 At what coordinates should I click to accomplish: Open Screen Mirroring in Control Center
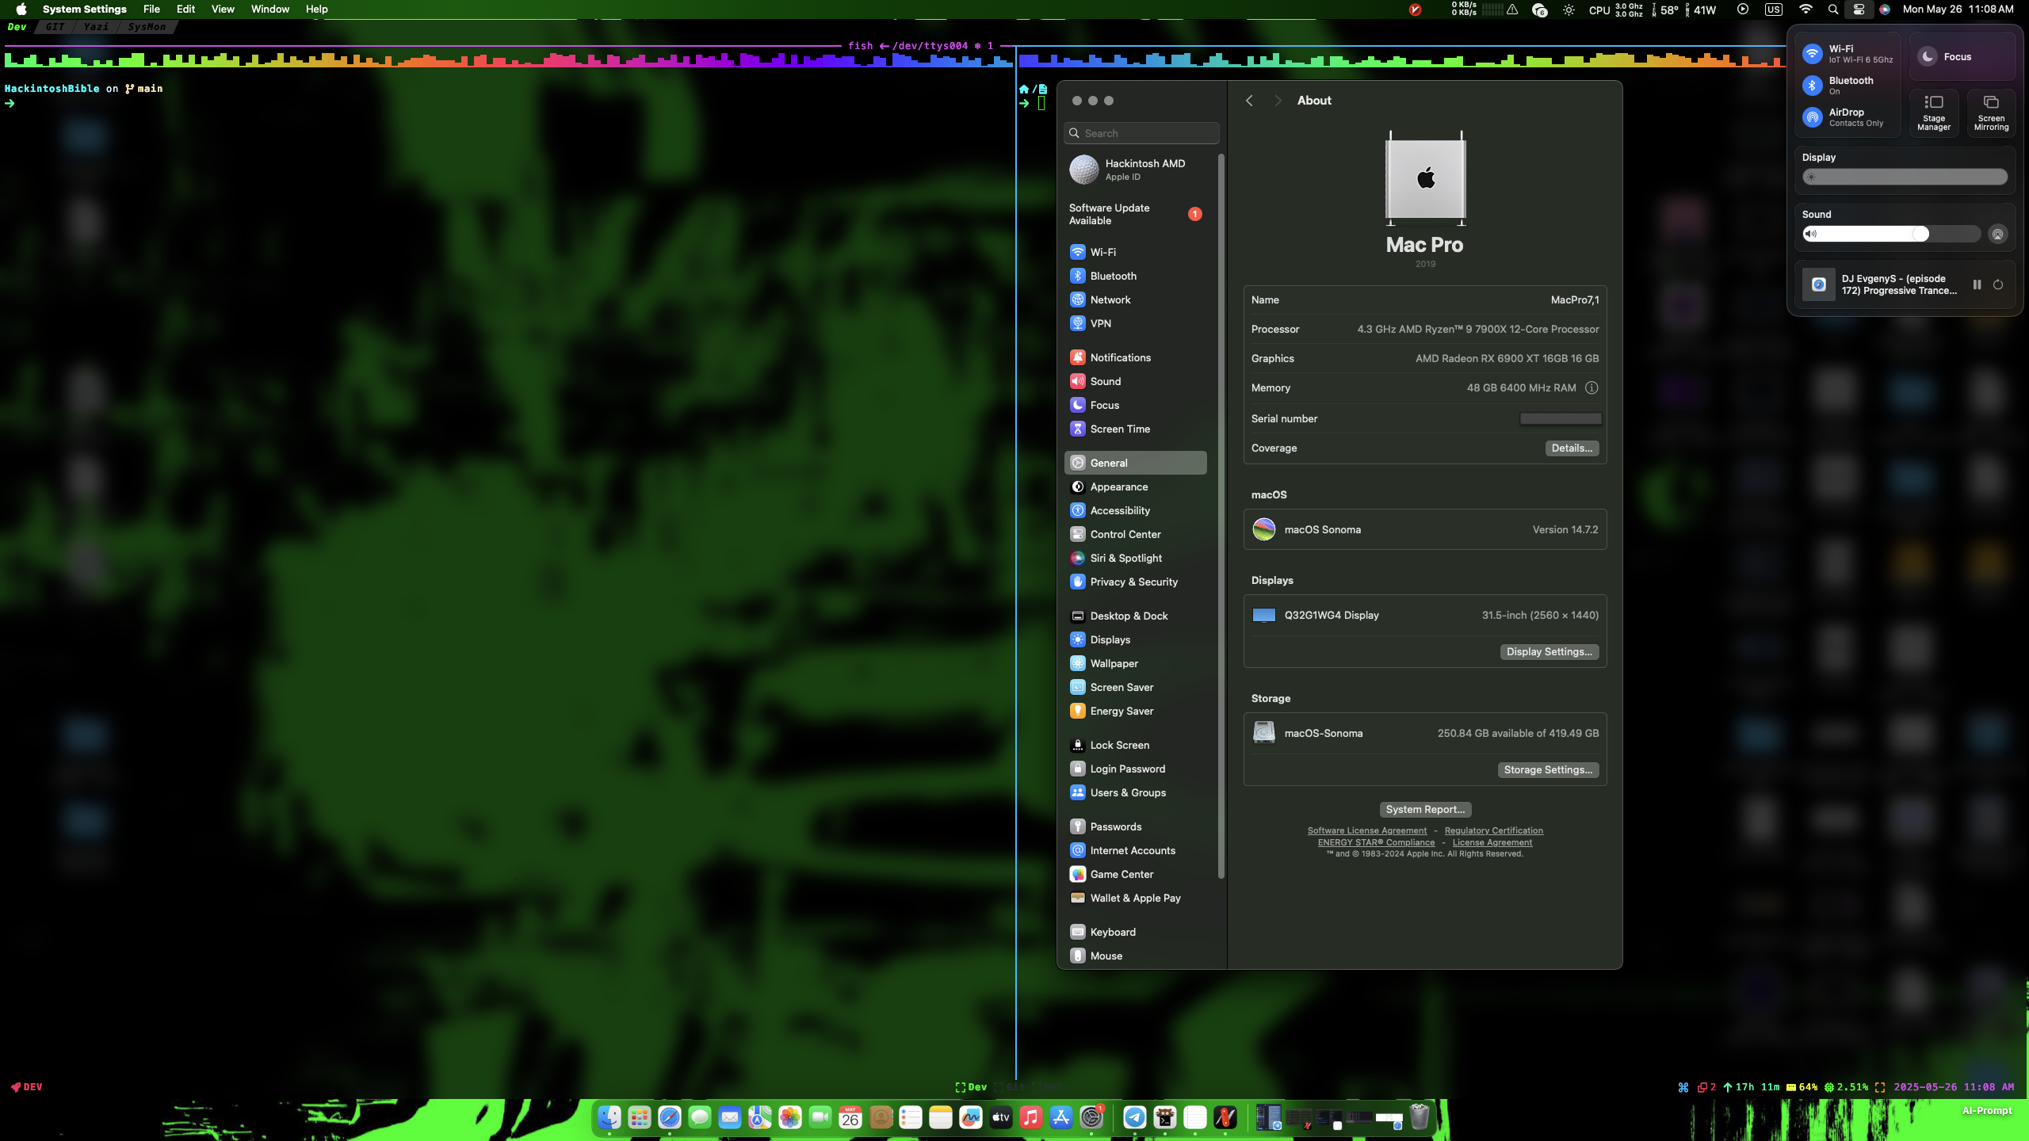(1991, 113)
